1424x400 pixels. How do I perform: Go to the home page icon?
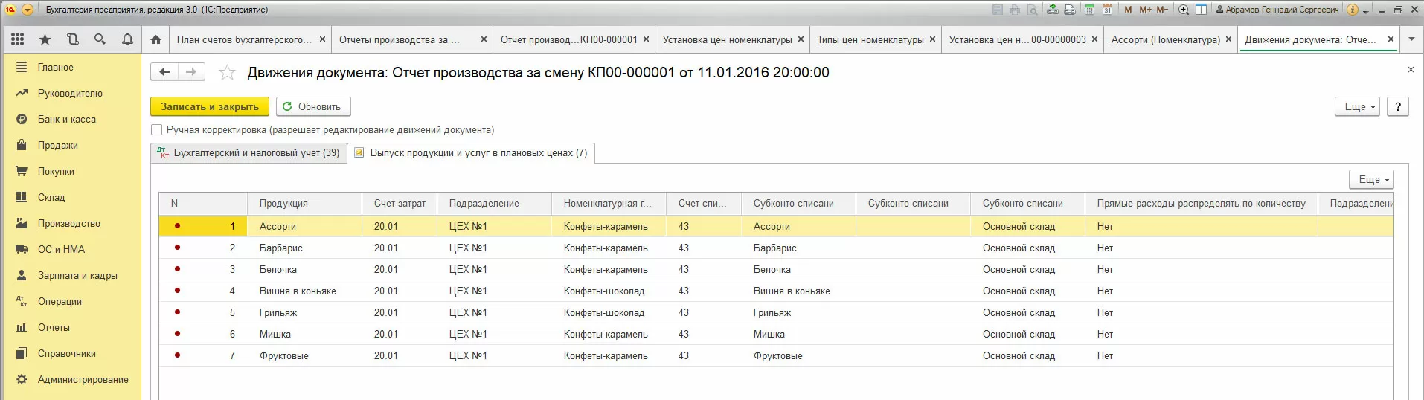click(155, 39)
